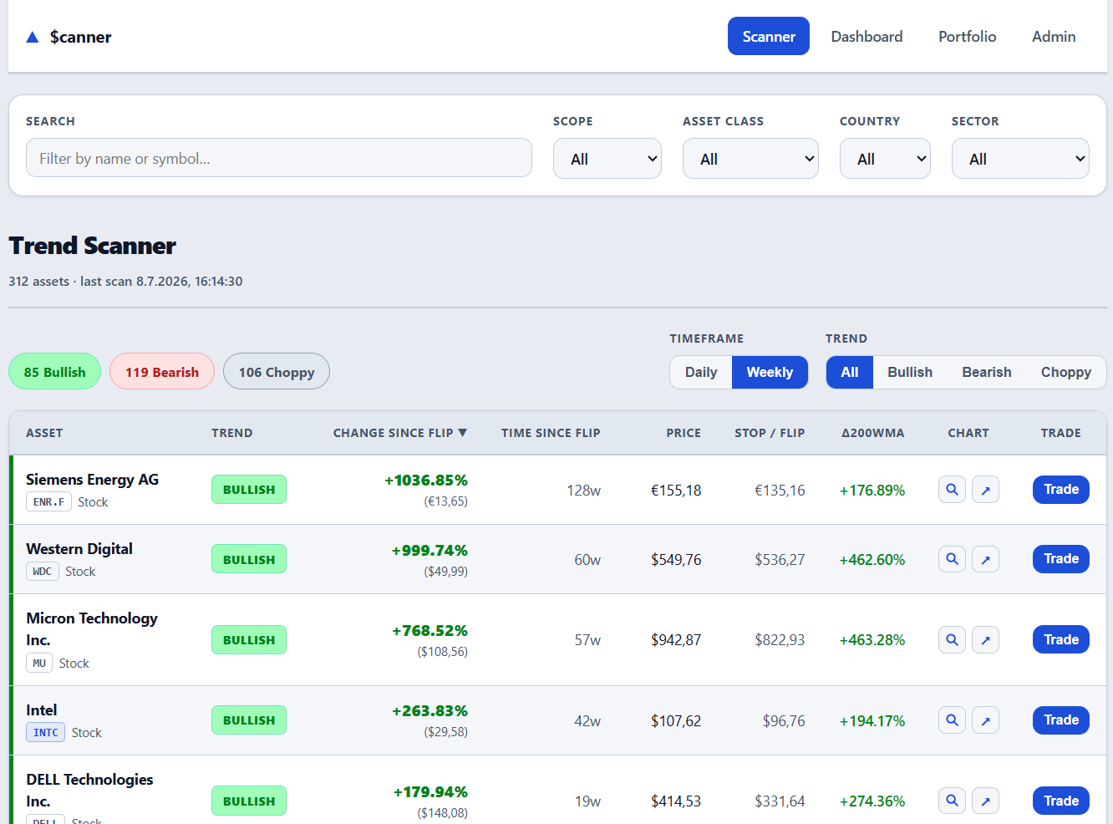Click the €155,18 price
This screenshot has height=824, width=1113.
pyautogui.click(x=676, y=491)
